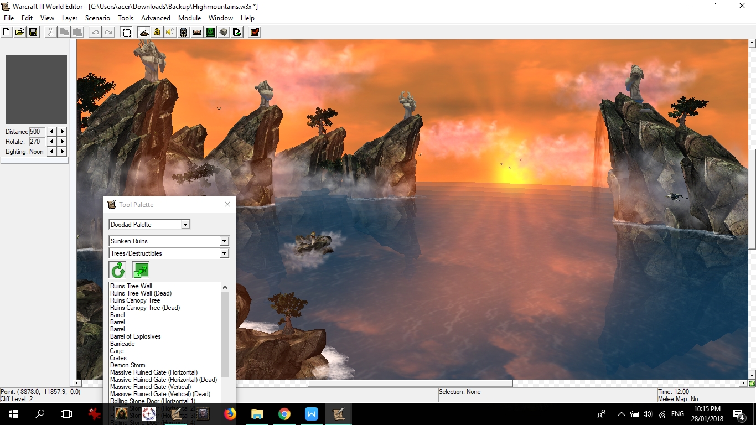Image resolution: width=756 pixels, height=425 pixels.
Task: Increase Distance with right arrow
Action: point(62,132)
